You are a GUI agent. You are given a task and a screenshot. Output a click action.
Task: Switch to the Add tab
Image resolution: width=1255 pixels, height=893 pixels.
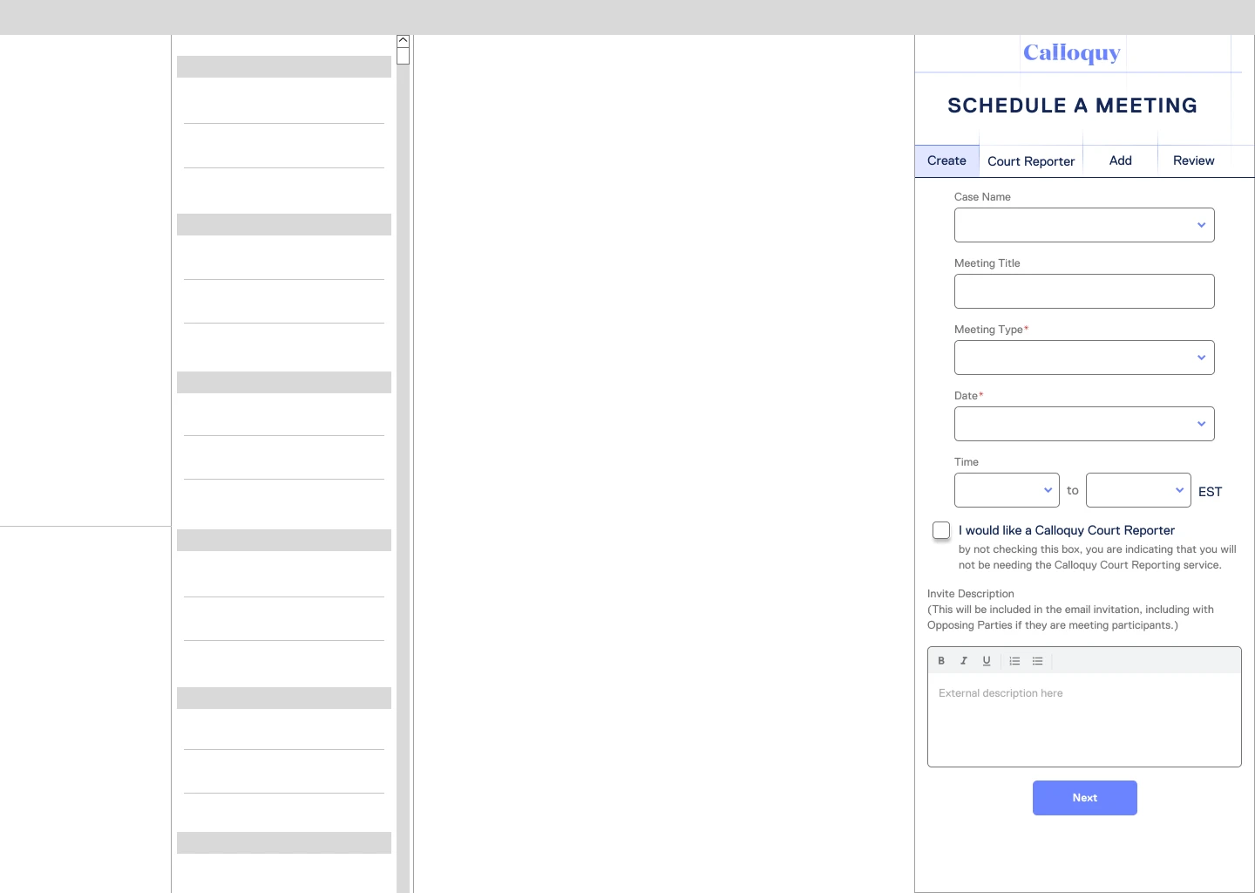coord(1121,160)
